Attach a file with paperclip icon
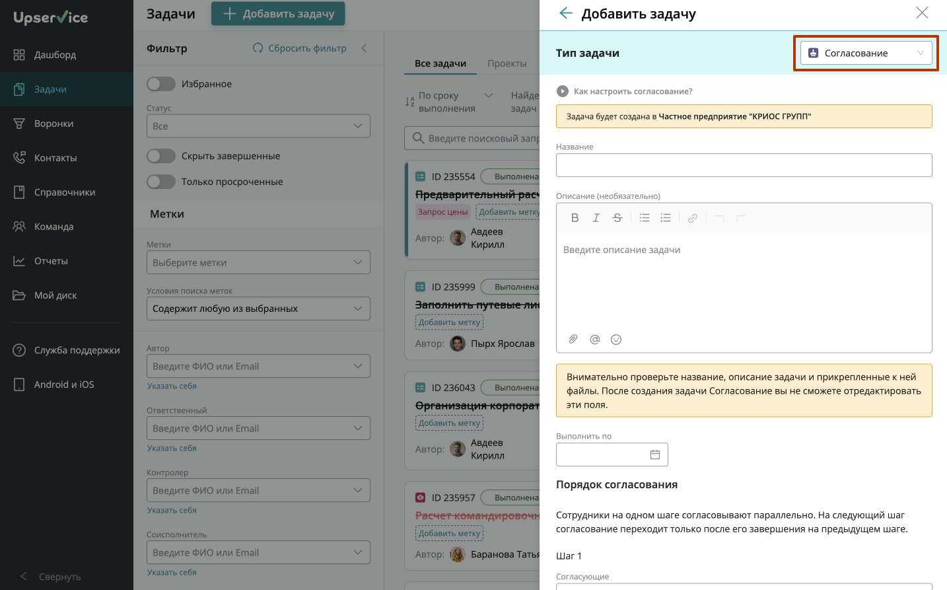 tap(573, 339)
